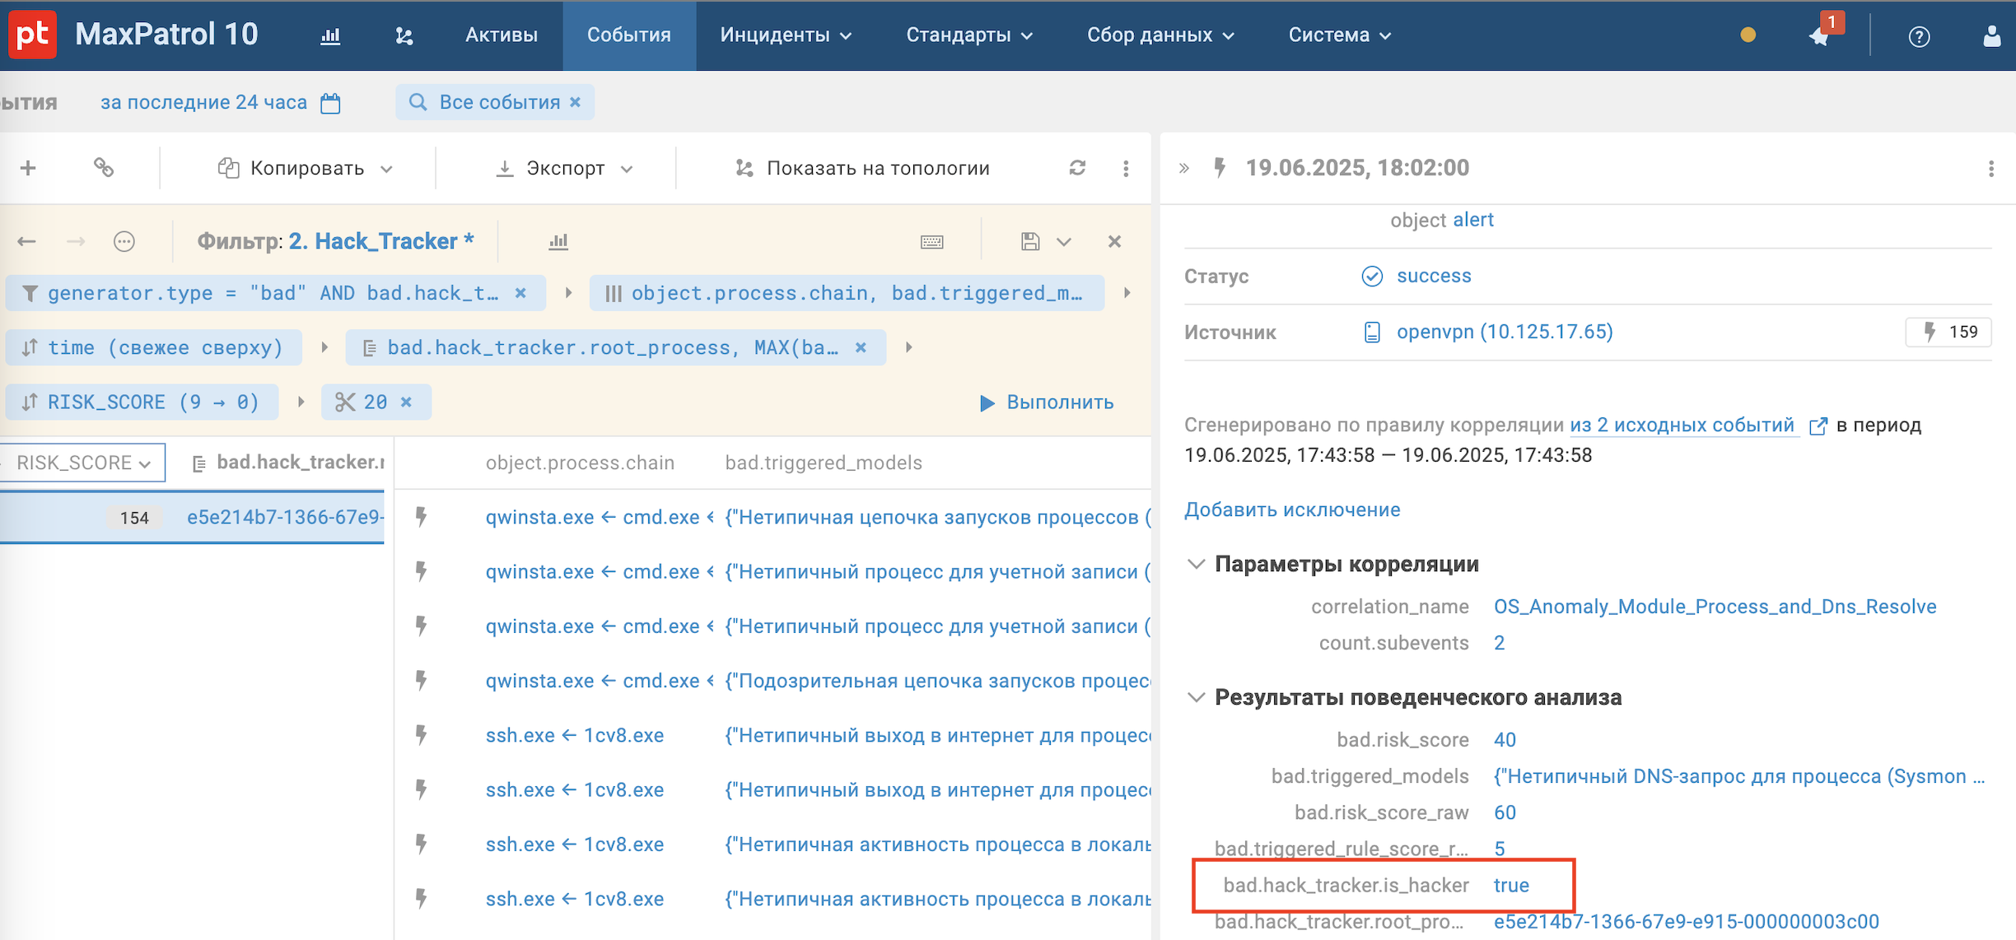
Task: Click the yellow system status indicator
Action: [x=1748, y=35]
